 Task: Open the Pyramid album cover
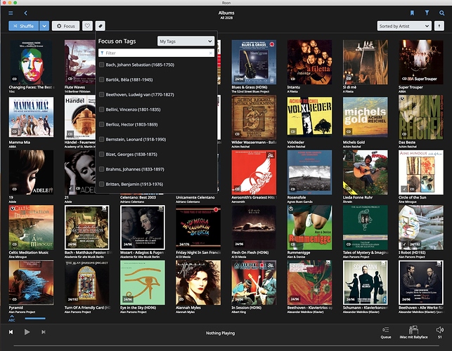tap(31, 283)
